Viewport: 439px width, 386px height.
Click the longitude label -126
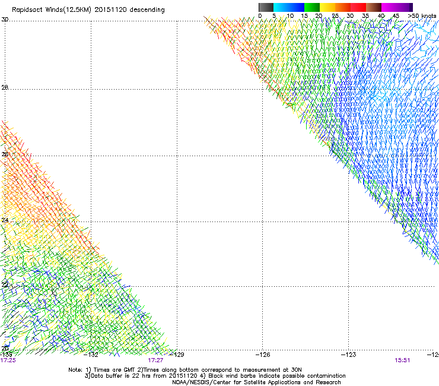(x=263, y=355)
